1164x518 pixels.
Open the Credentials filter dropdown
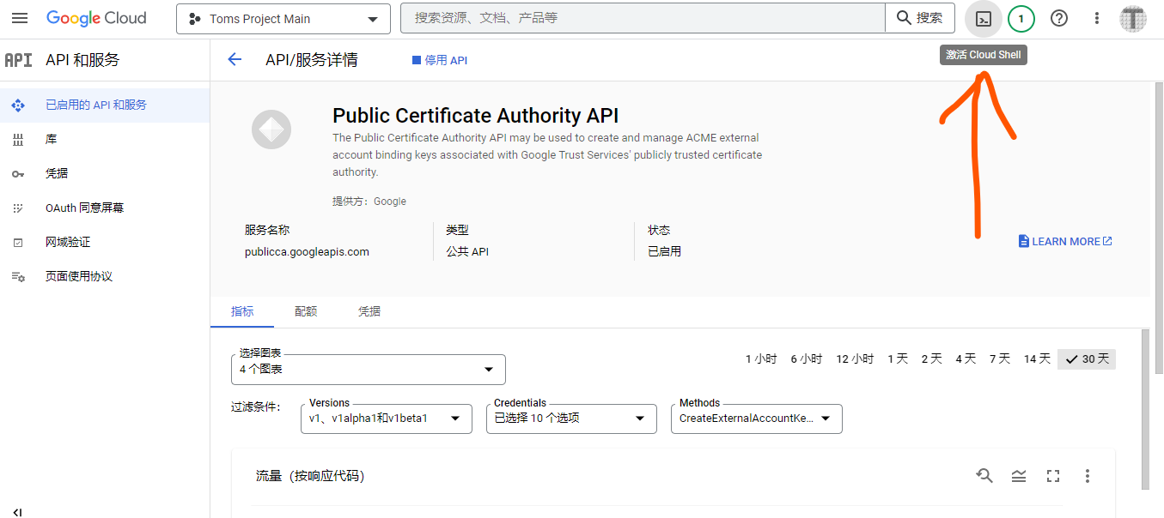[x=571, y=419]
